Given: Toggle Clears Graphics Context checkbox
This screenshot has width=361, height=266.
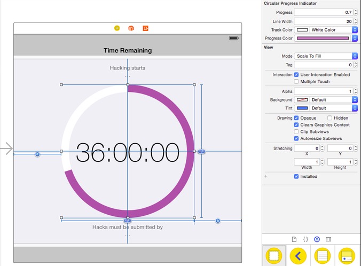Looking at the screenshot, I should (296, 125).
